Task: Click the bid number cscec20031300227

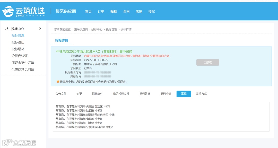Action: pyautogui.click(x=96, y=60)
